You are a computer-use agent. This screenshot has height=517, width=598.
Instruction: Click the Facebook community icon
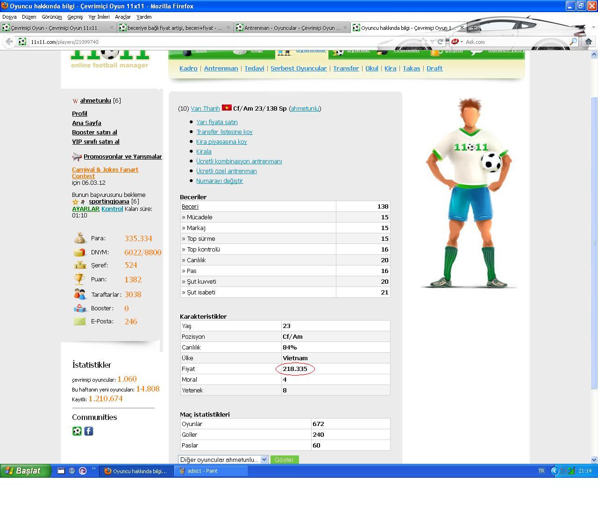pyautogui.click(x=89, y=431)
